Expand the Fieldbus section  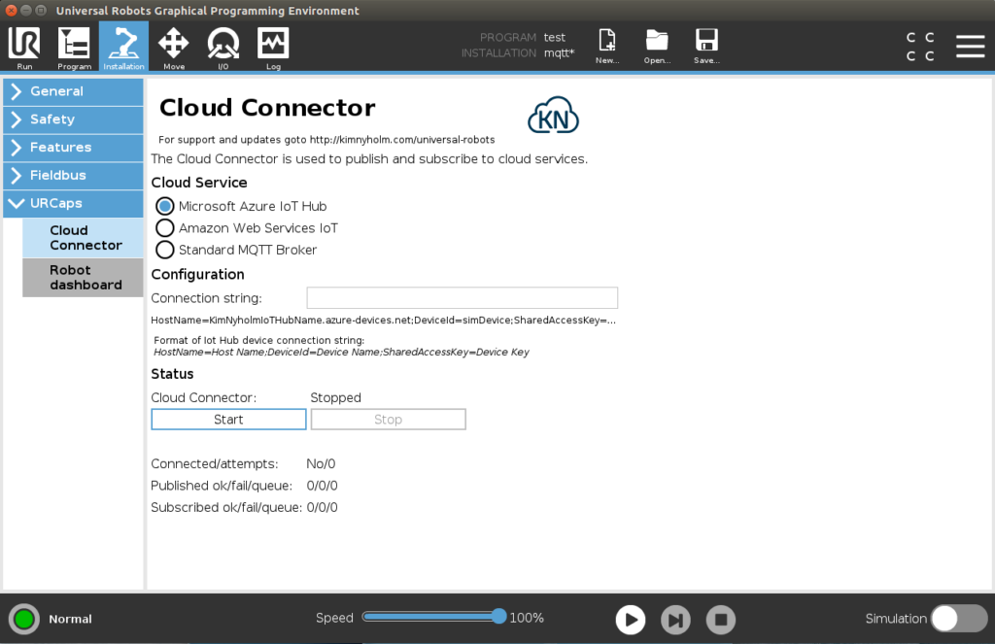[x=73, y=175]
